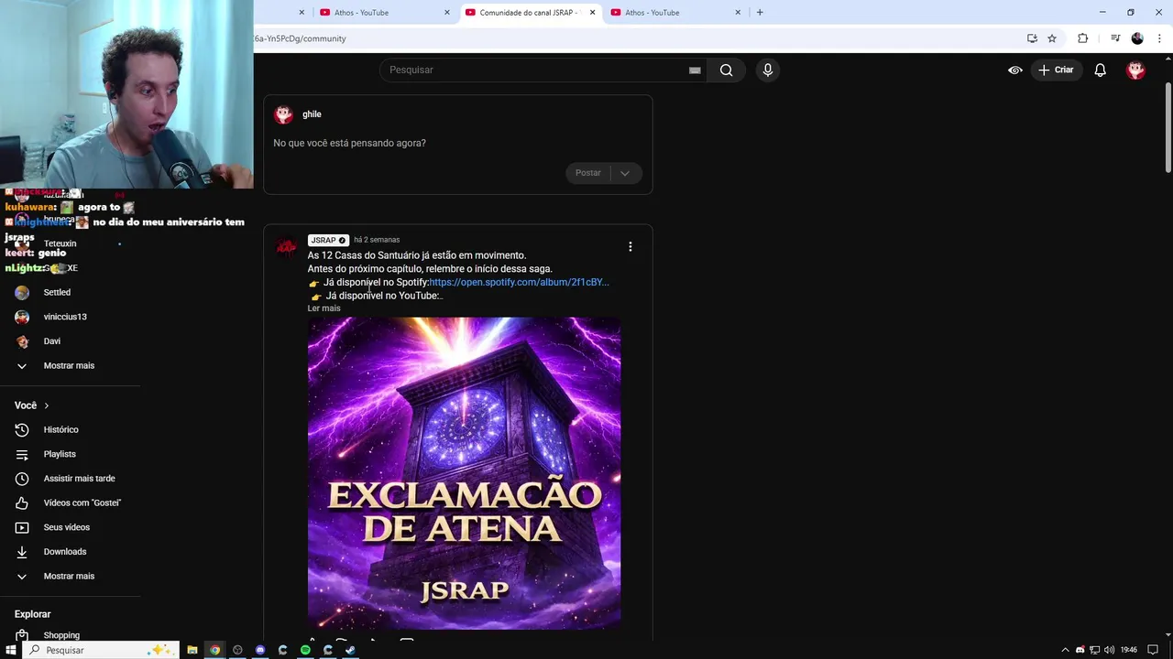1173x659 pixels.
Task: Open Spotify from the taskbar
Action: pos(305,650)
